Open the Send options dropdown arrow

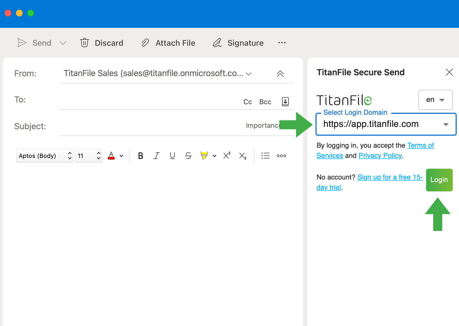[x=63, y=43]
